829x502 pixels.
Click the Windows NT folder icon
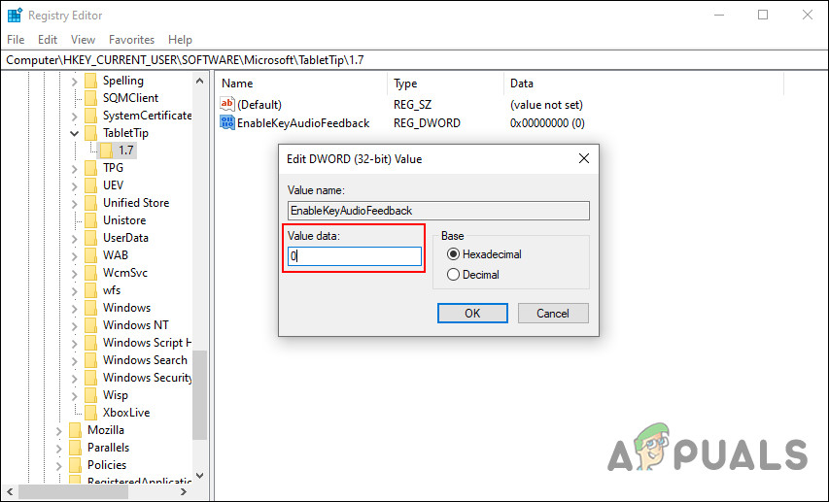tap(91, 324)
